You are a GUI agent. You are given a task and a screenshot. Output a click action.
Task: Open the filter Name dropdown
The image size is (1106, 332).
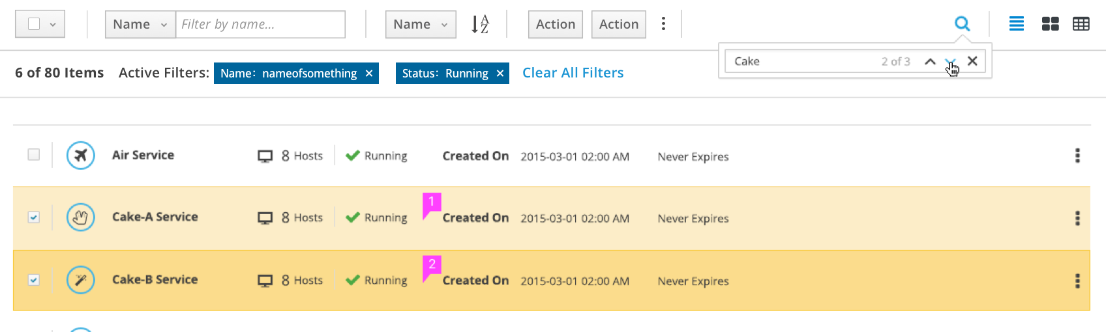(x=140, y=24)
